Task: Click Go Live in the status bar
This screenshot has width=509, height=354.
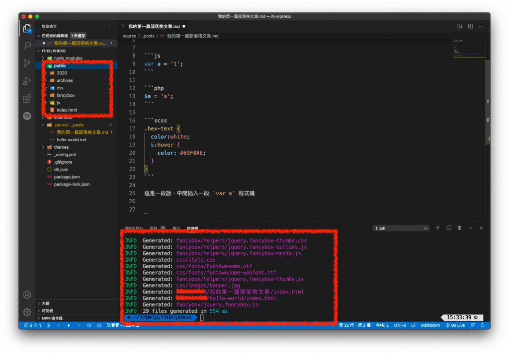Action: pyautogui.click(x=455, y=326)
